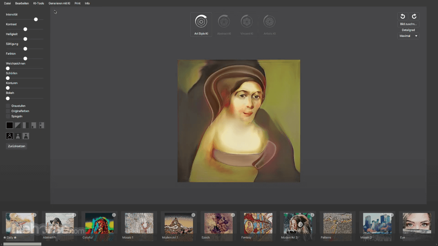Click the Zurücksetzen button
This screenshot has height=246, width=438.
pyautogui.click(x=17, y=146)
